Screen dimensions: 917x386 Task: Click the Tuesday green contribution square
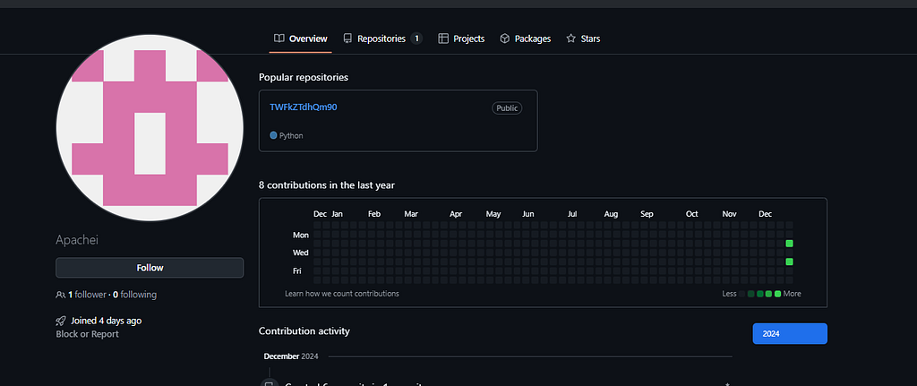click(x=790, y=244)
